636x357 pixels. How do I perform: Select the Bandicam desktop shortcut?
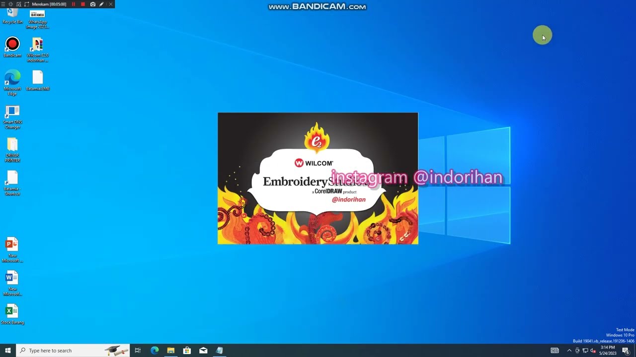pos(12,47)
